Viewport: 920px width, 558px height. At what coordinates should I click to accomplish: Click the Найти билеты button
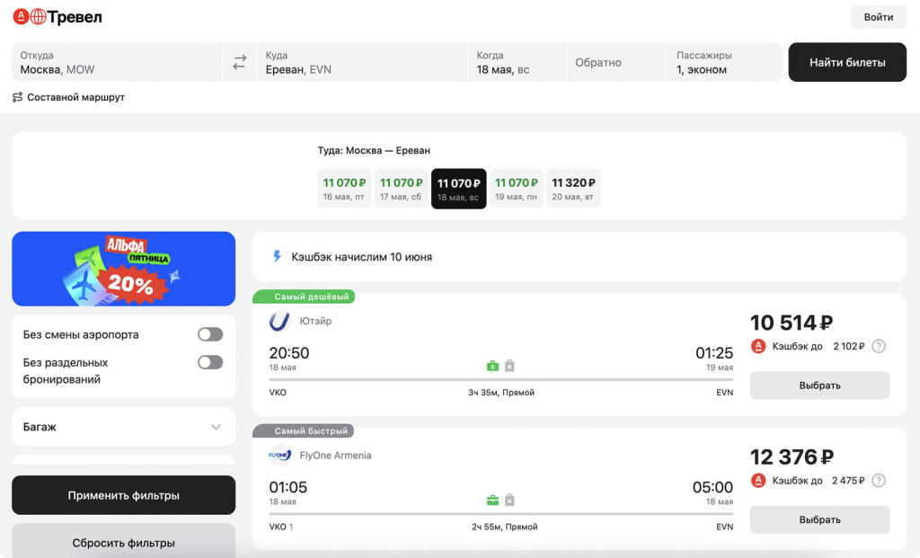pyautogui.click(x=847, y=62)
